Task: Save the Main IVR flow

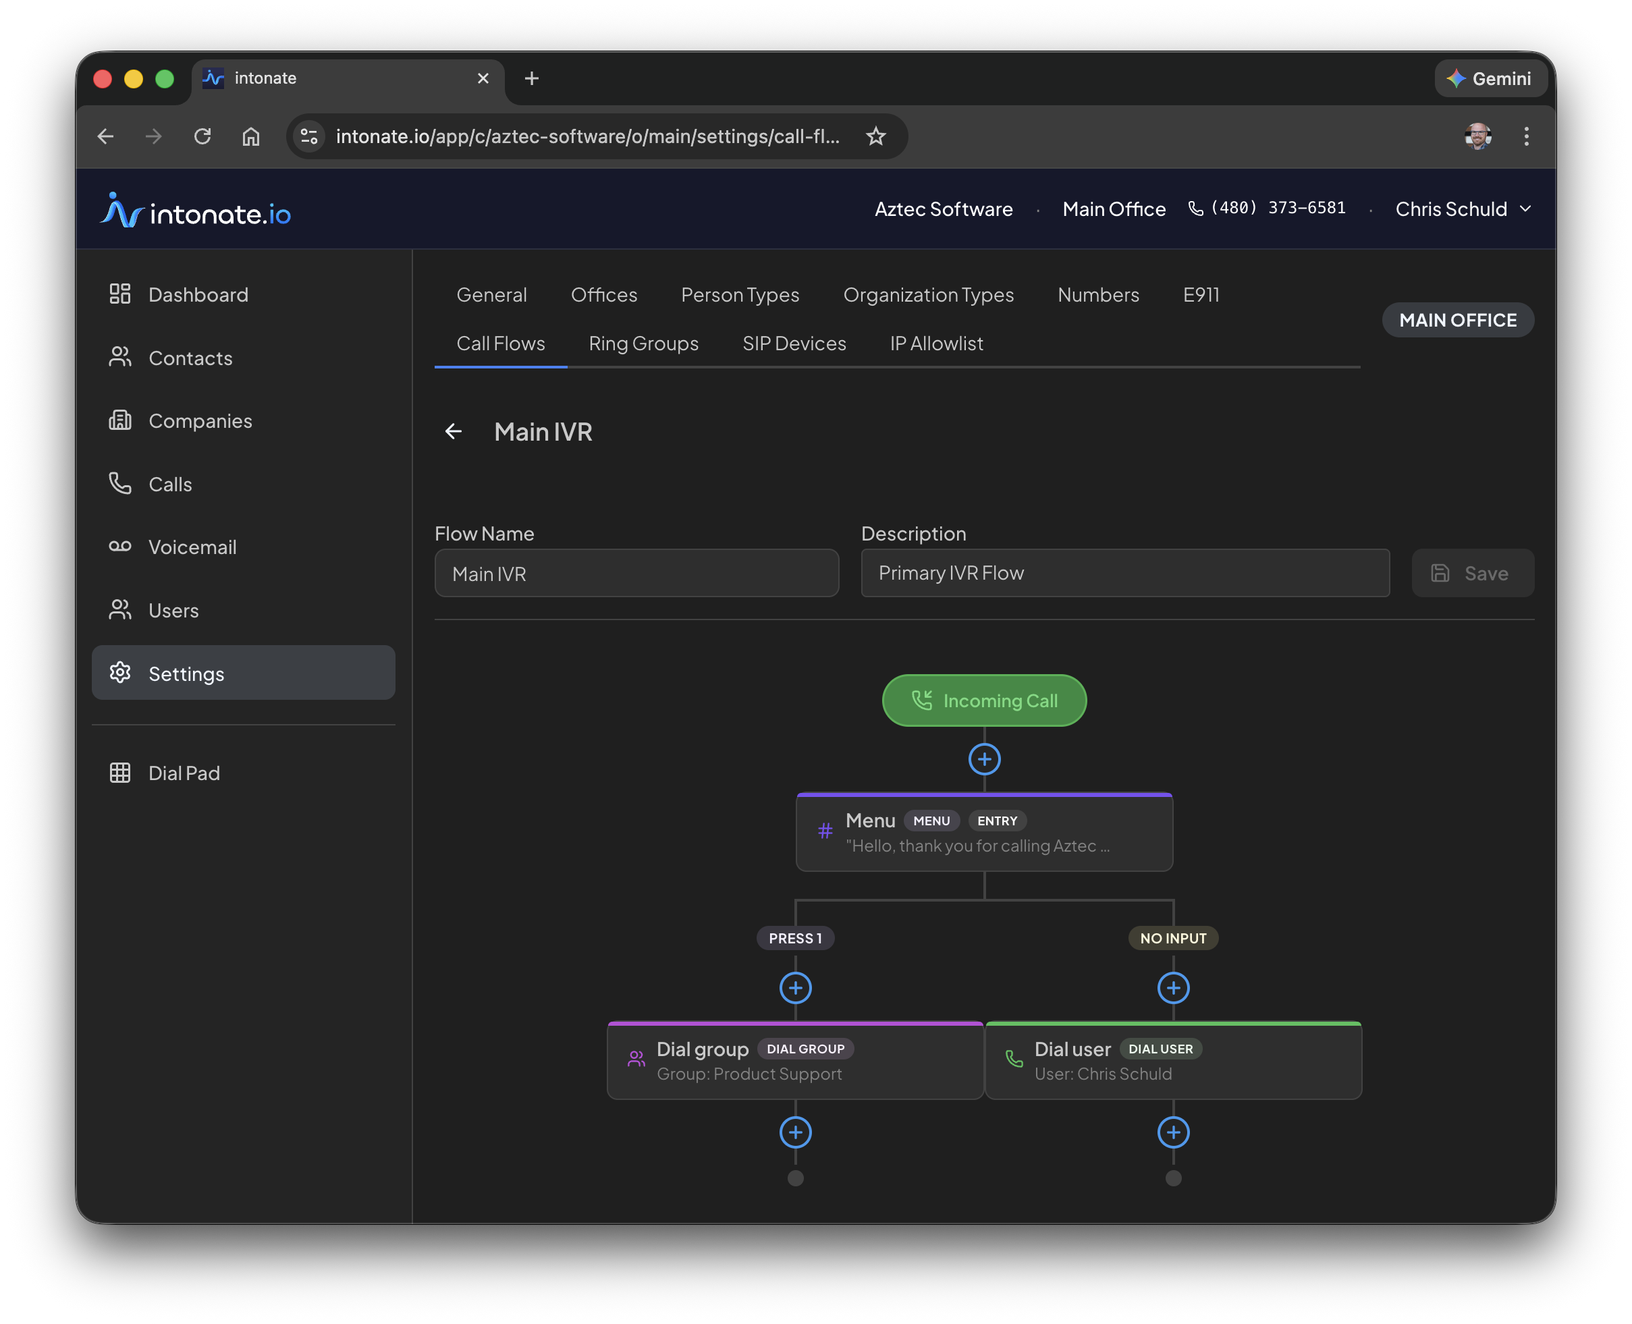Action: [x=1472, y=573]
